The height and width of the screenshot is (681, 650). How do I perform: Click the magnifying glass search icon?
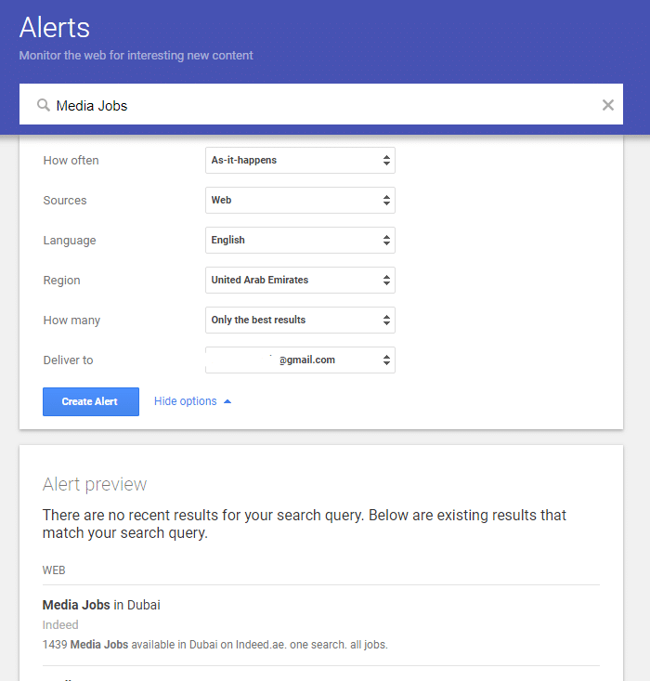(43, 105)
